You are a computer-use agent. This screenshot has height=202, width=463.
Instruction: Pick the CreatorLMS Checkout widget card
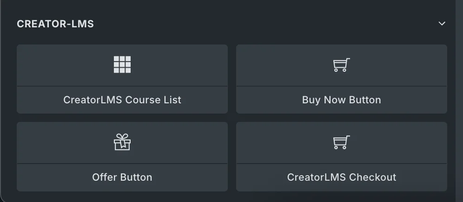click(341, 157)
